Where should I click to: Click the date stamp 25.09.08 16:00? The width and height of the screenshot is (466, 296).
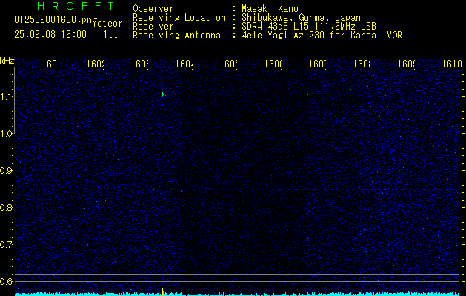[x=50, y=34]
